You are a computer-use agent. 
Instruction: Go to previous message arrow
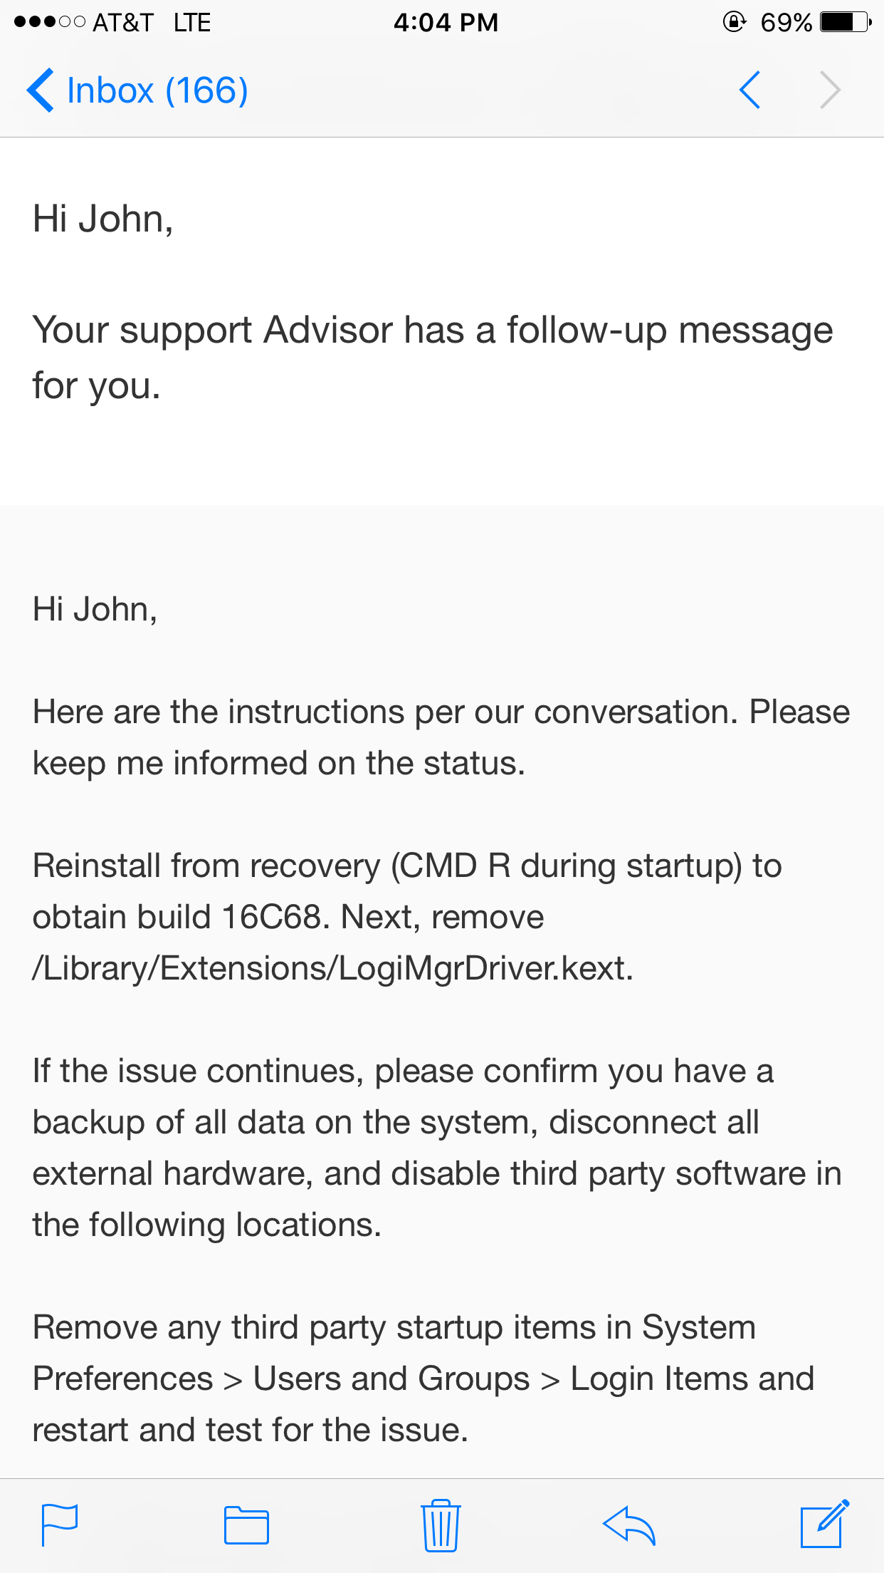(749, 90)
